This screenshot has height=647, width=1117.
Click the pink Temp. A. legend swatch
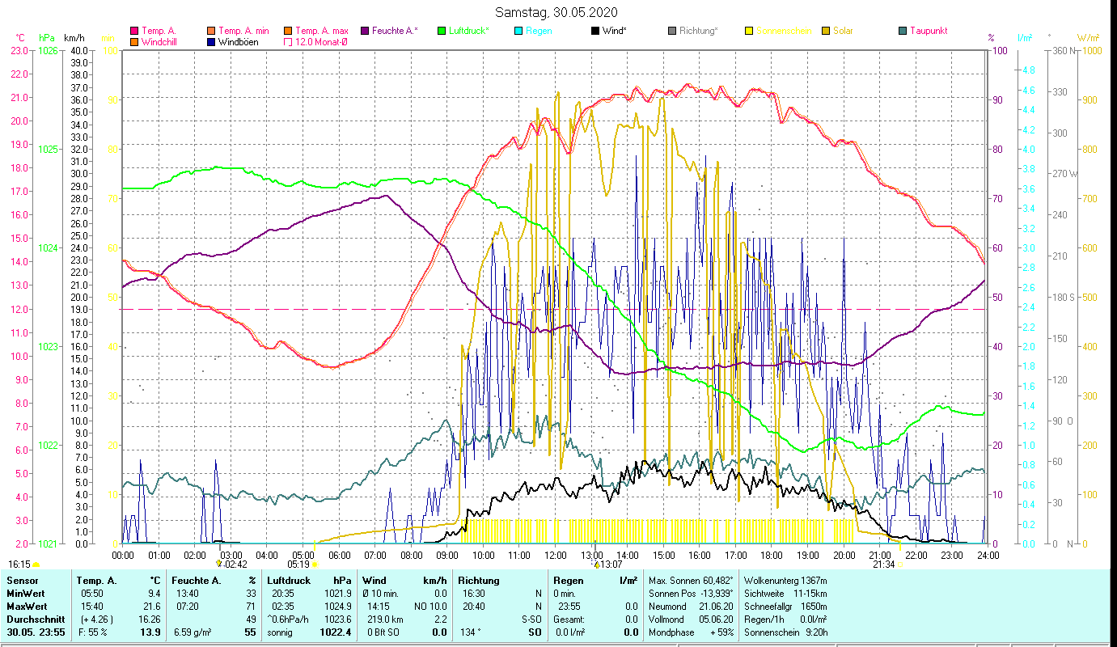[134, 32]
